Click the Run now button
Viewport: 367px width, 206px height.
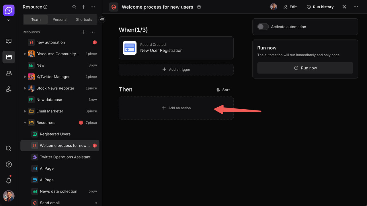point(305,68)
